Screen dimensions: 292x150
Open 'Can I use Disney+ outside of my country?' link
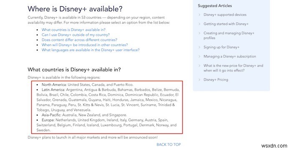tap(76, 34)
